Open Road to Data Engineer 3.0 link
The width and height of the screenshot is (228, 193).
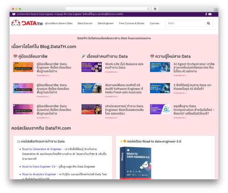click(x=39, y=167)
